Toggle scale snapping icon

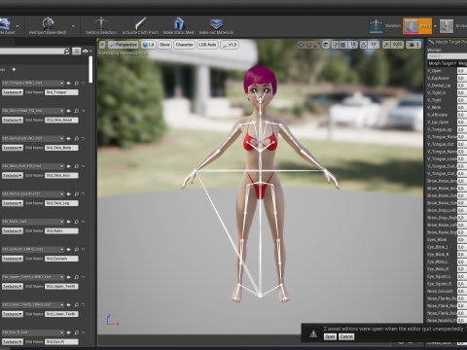386,45
